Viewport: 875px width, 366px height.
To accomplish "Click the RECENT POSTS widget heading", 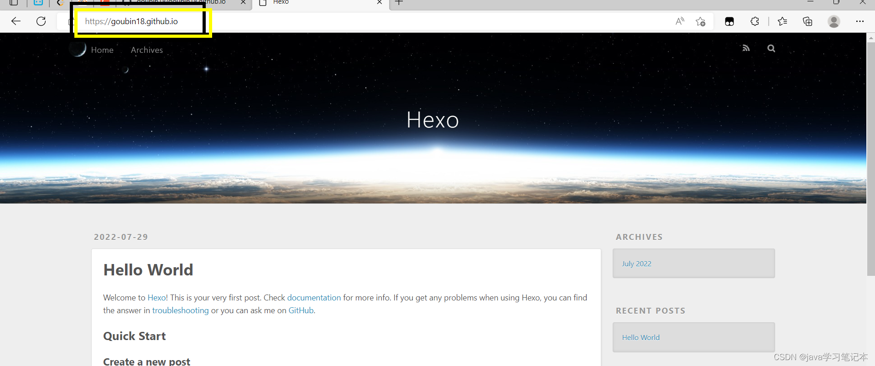I will coord(651,310).
